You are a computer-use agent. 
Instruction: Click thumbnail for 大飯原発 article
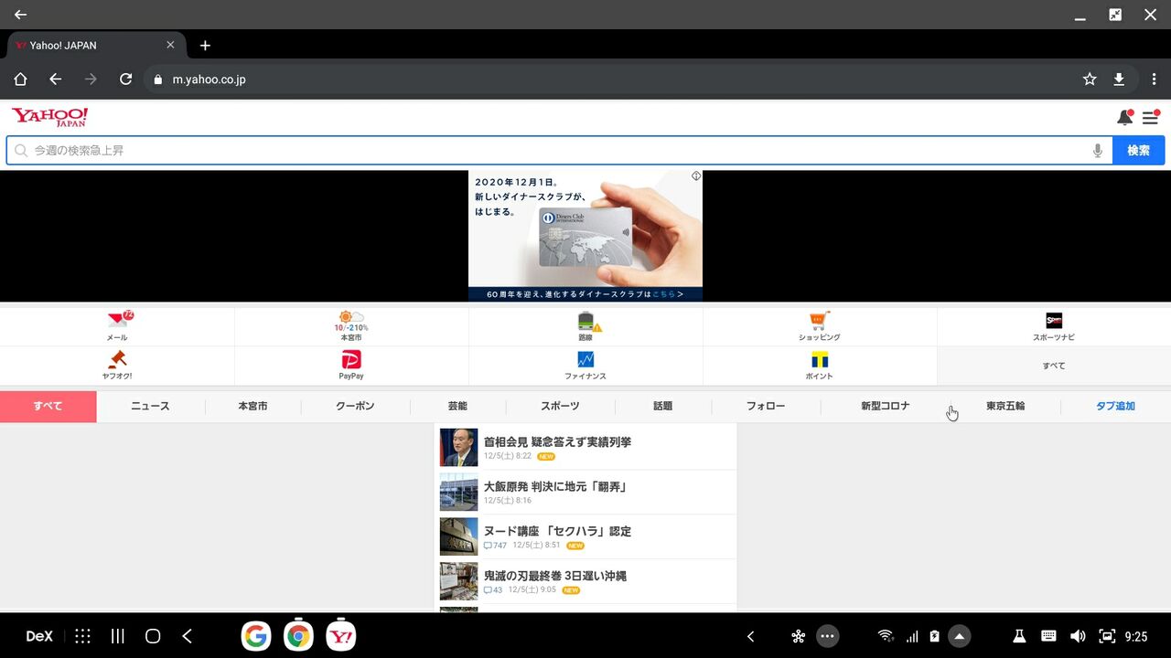point(459,493)
